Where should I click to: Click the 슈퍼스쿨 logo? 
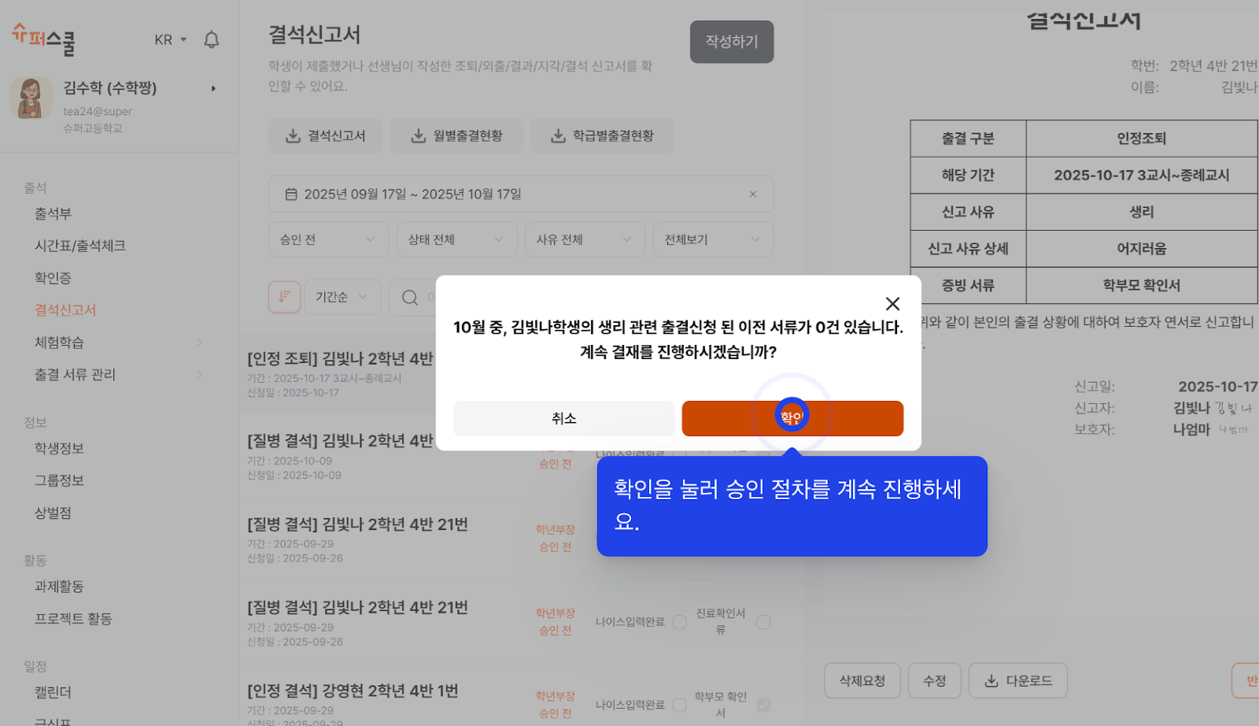pyautogui.click(x=44, y=39)
